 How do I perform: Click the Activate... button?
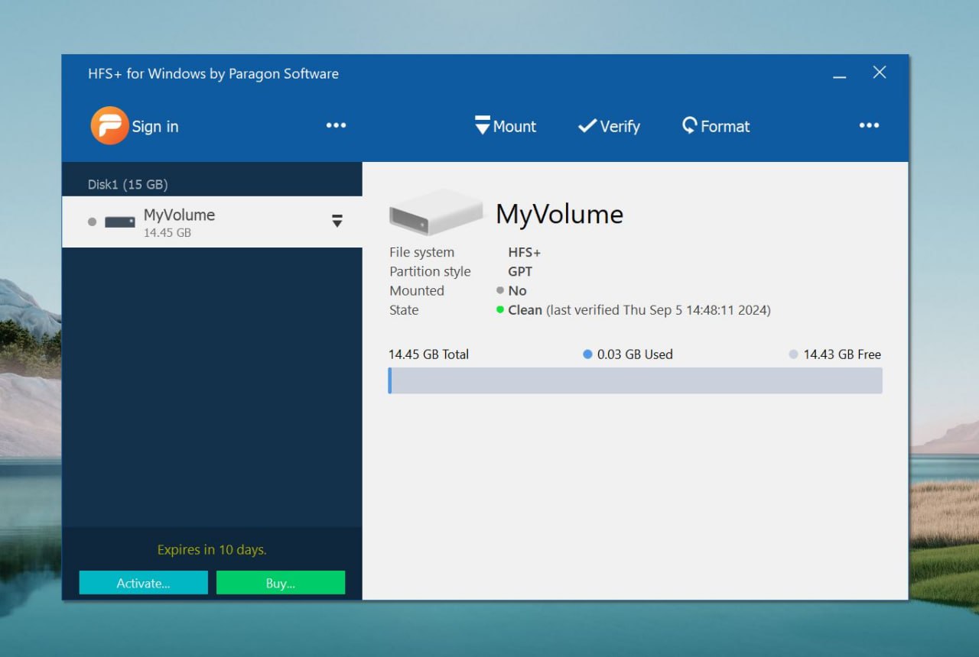click(x=143, y=583)
